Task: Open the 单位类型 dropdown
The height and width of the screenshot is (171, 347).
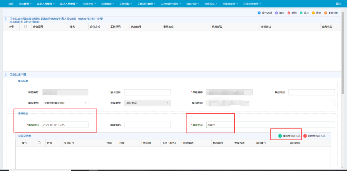Action: tap(65, 103)
